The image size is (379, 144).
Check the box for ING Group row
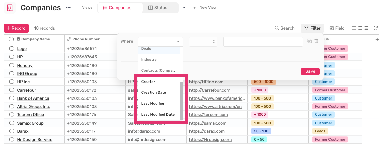click(x=12, y=73)
